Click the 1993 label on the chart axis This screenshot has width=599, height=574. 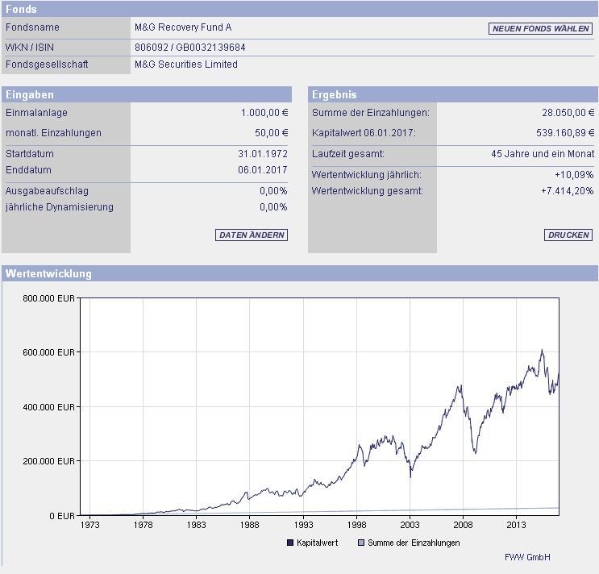pos(303,525)
